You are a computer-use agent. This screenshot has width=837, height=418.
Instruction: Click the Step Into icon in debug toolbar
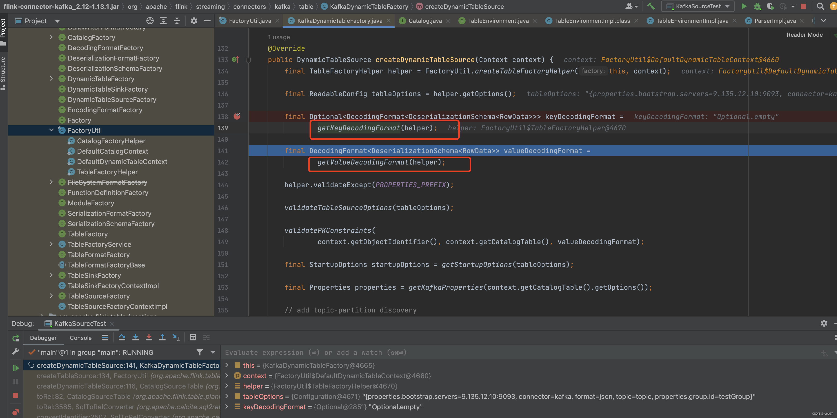[135, 337]
